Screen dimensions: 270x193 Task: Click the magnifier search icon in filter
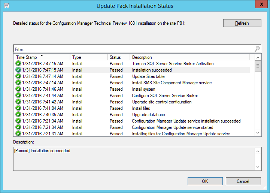click(x=257, y=49)
